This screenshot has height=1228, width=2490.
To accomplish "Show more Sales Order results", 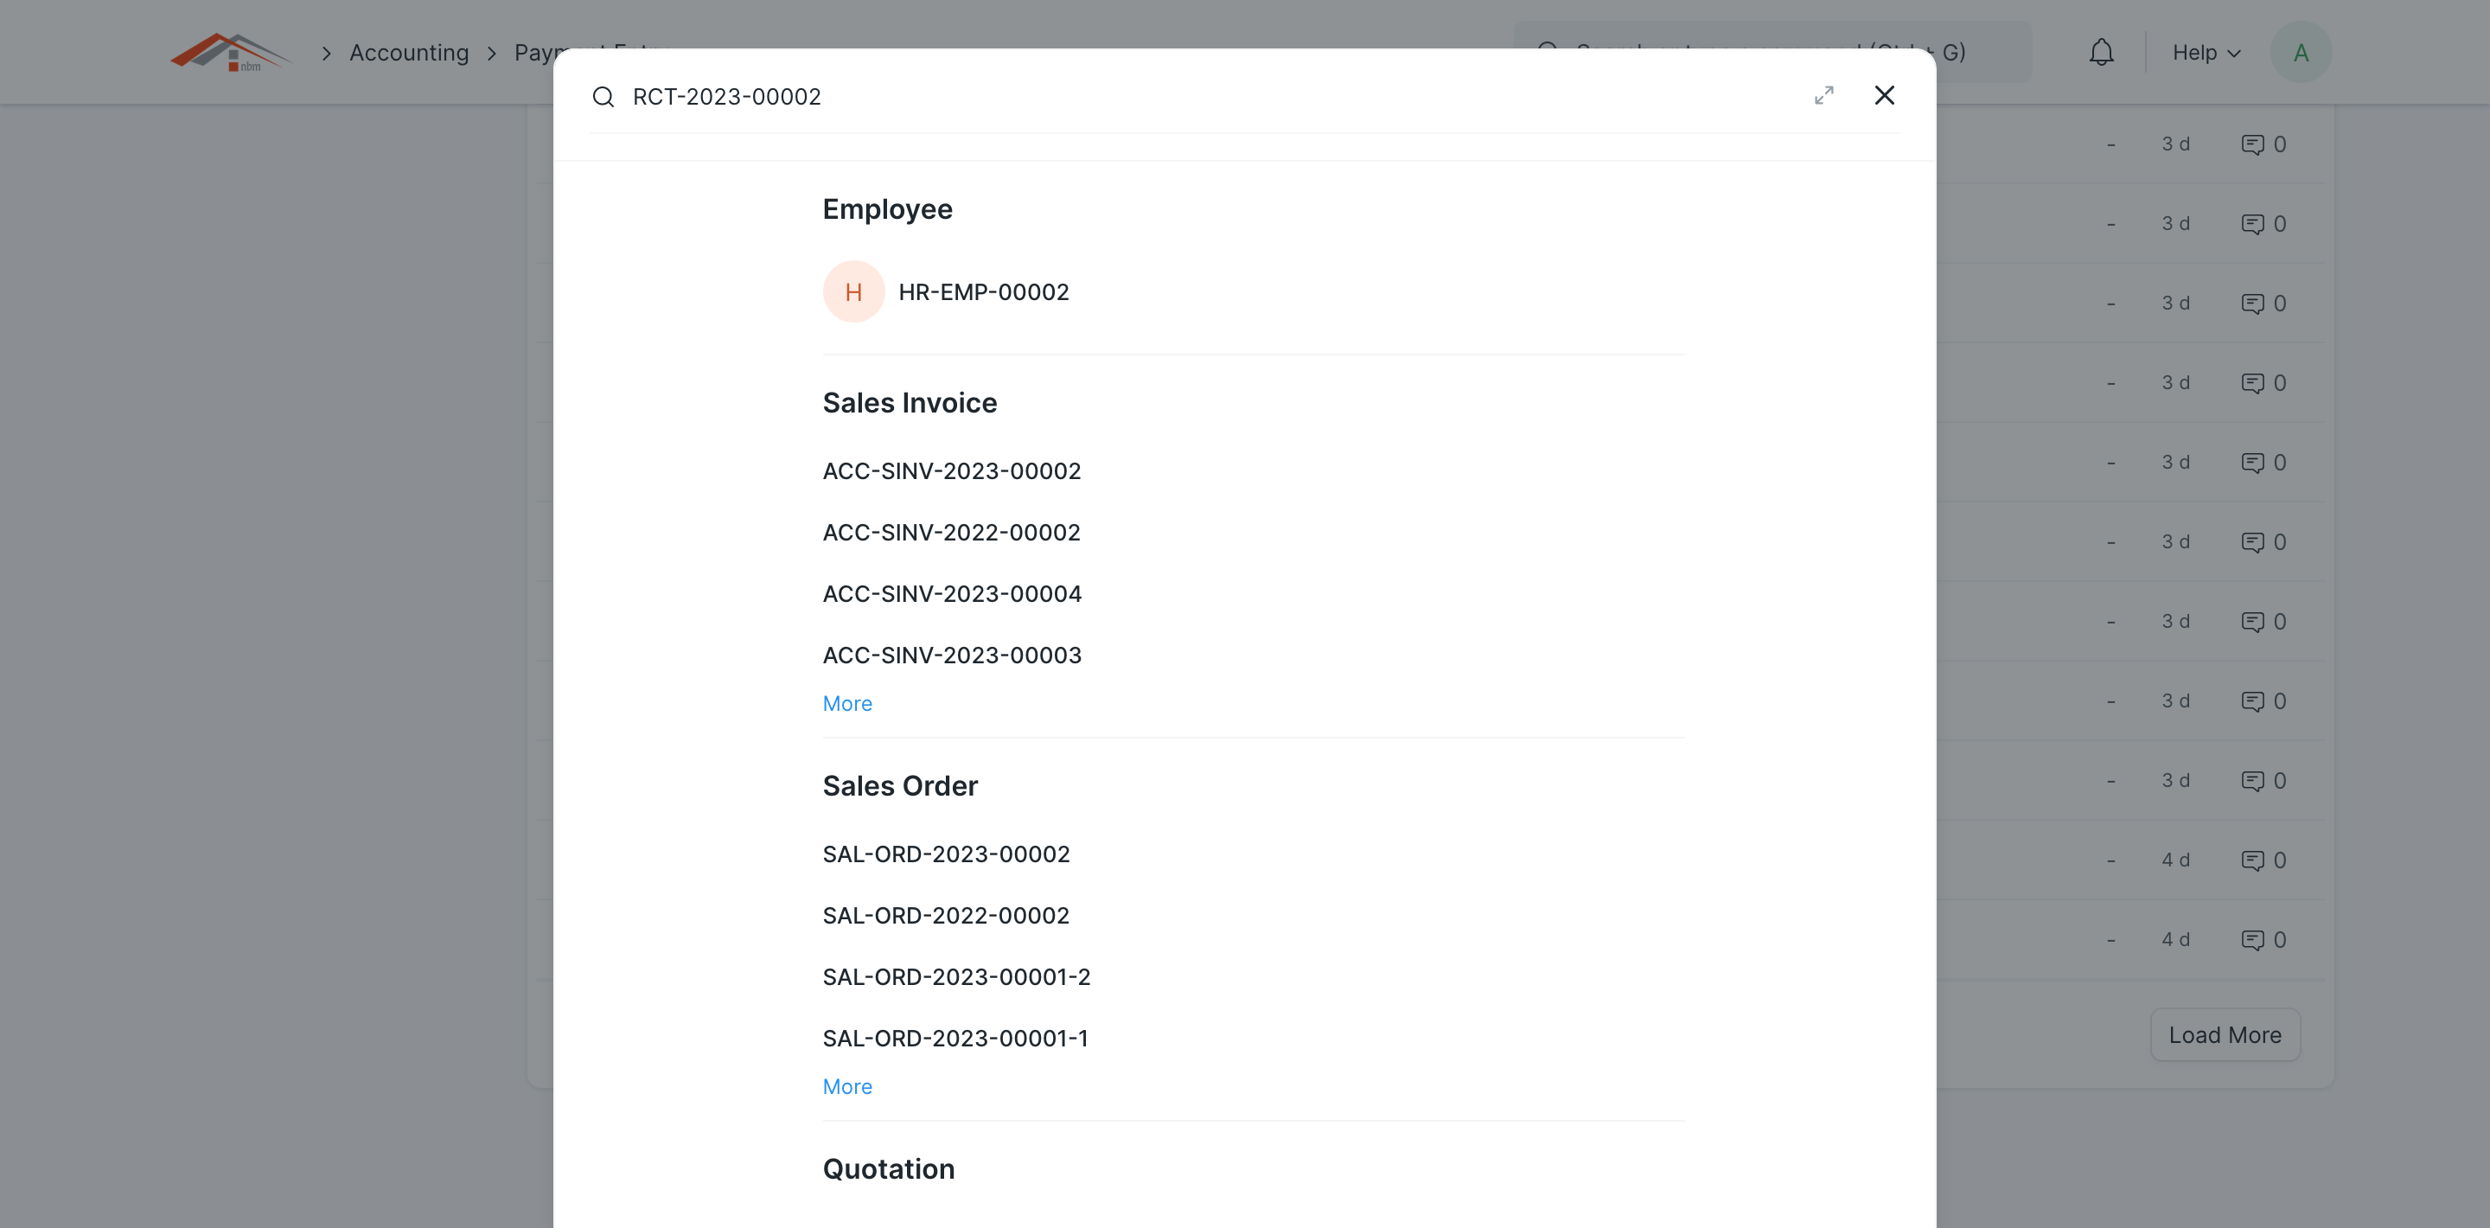I will [846, 1086].
